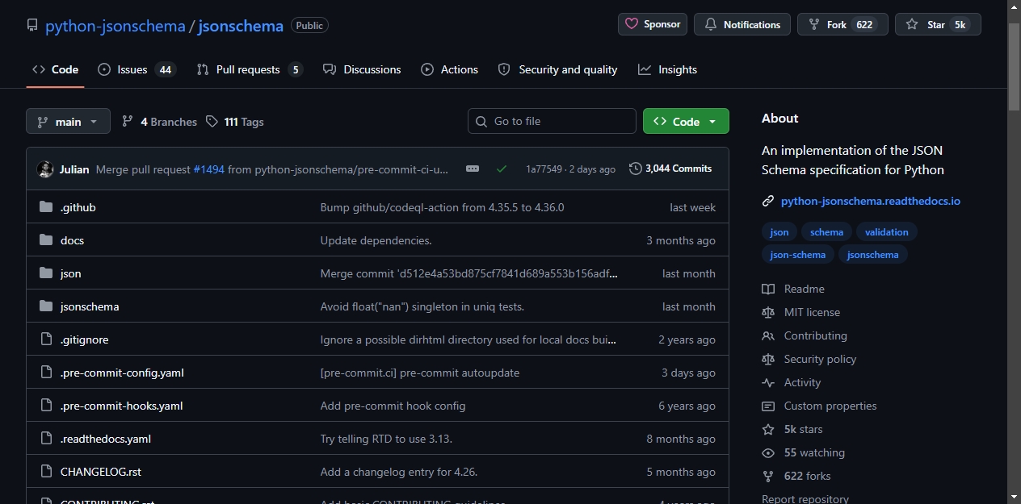View the 3,044 Commits history
Image resolution: width=1021 pixels, height=504 pixels.
click(671, 169)
